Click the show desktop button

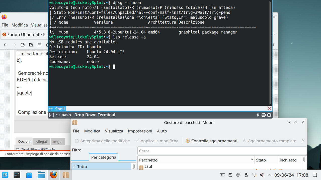click(x=315, y=175)
